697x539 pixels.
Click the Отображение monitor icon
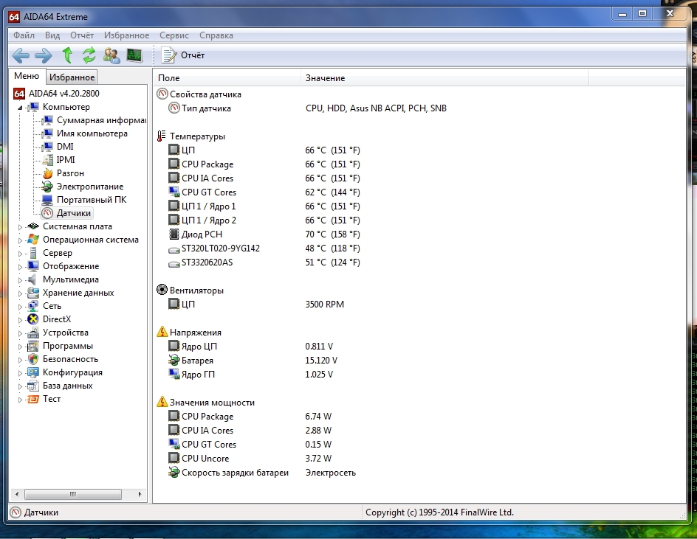[x=33, y=266]
